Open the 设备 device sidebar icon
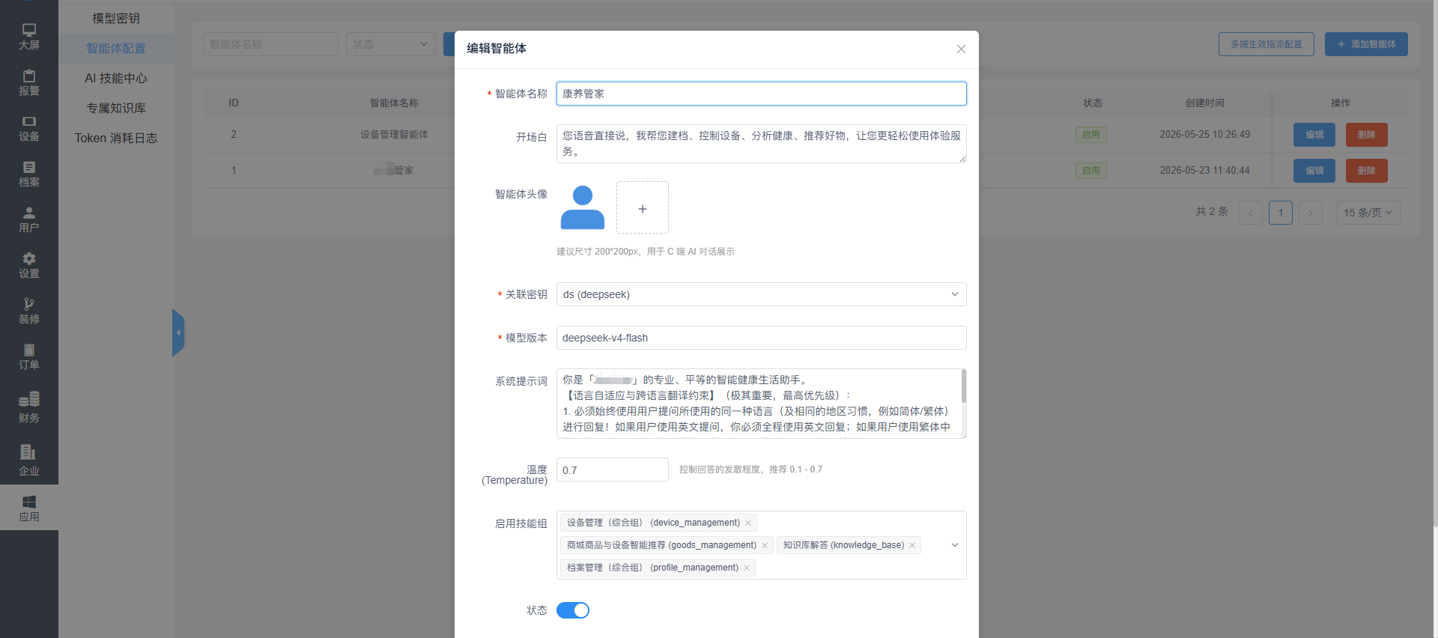The image size is (1438, 638). (29, 128)
